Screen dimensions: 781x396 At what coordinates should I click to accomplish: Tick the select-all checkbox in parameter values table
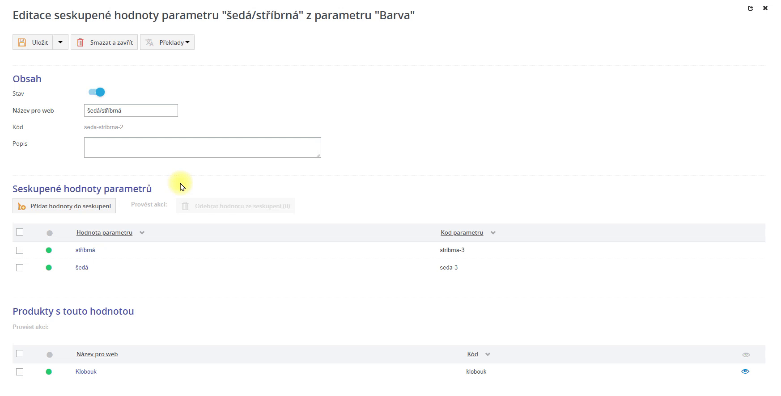20,232
